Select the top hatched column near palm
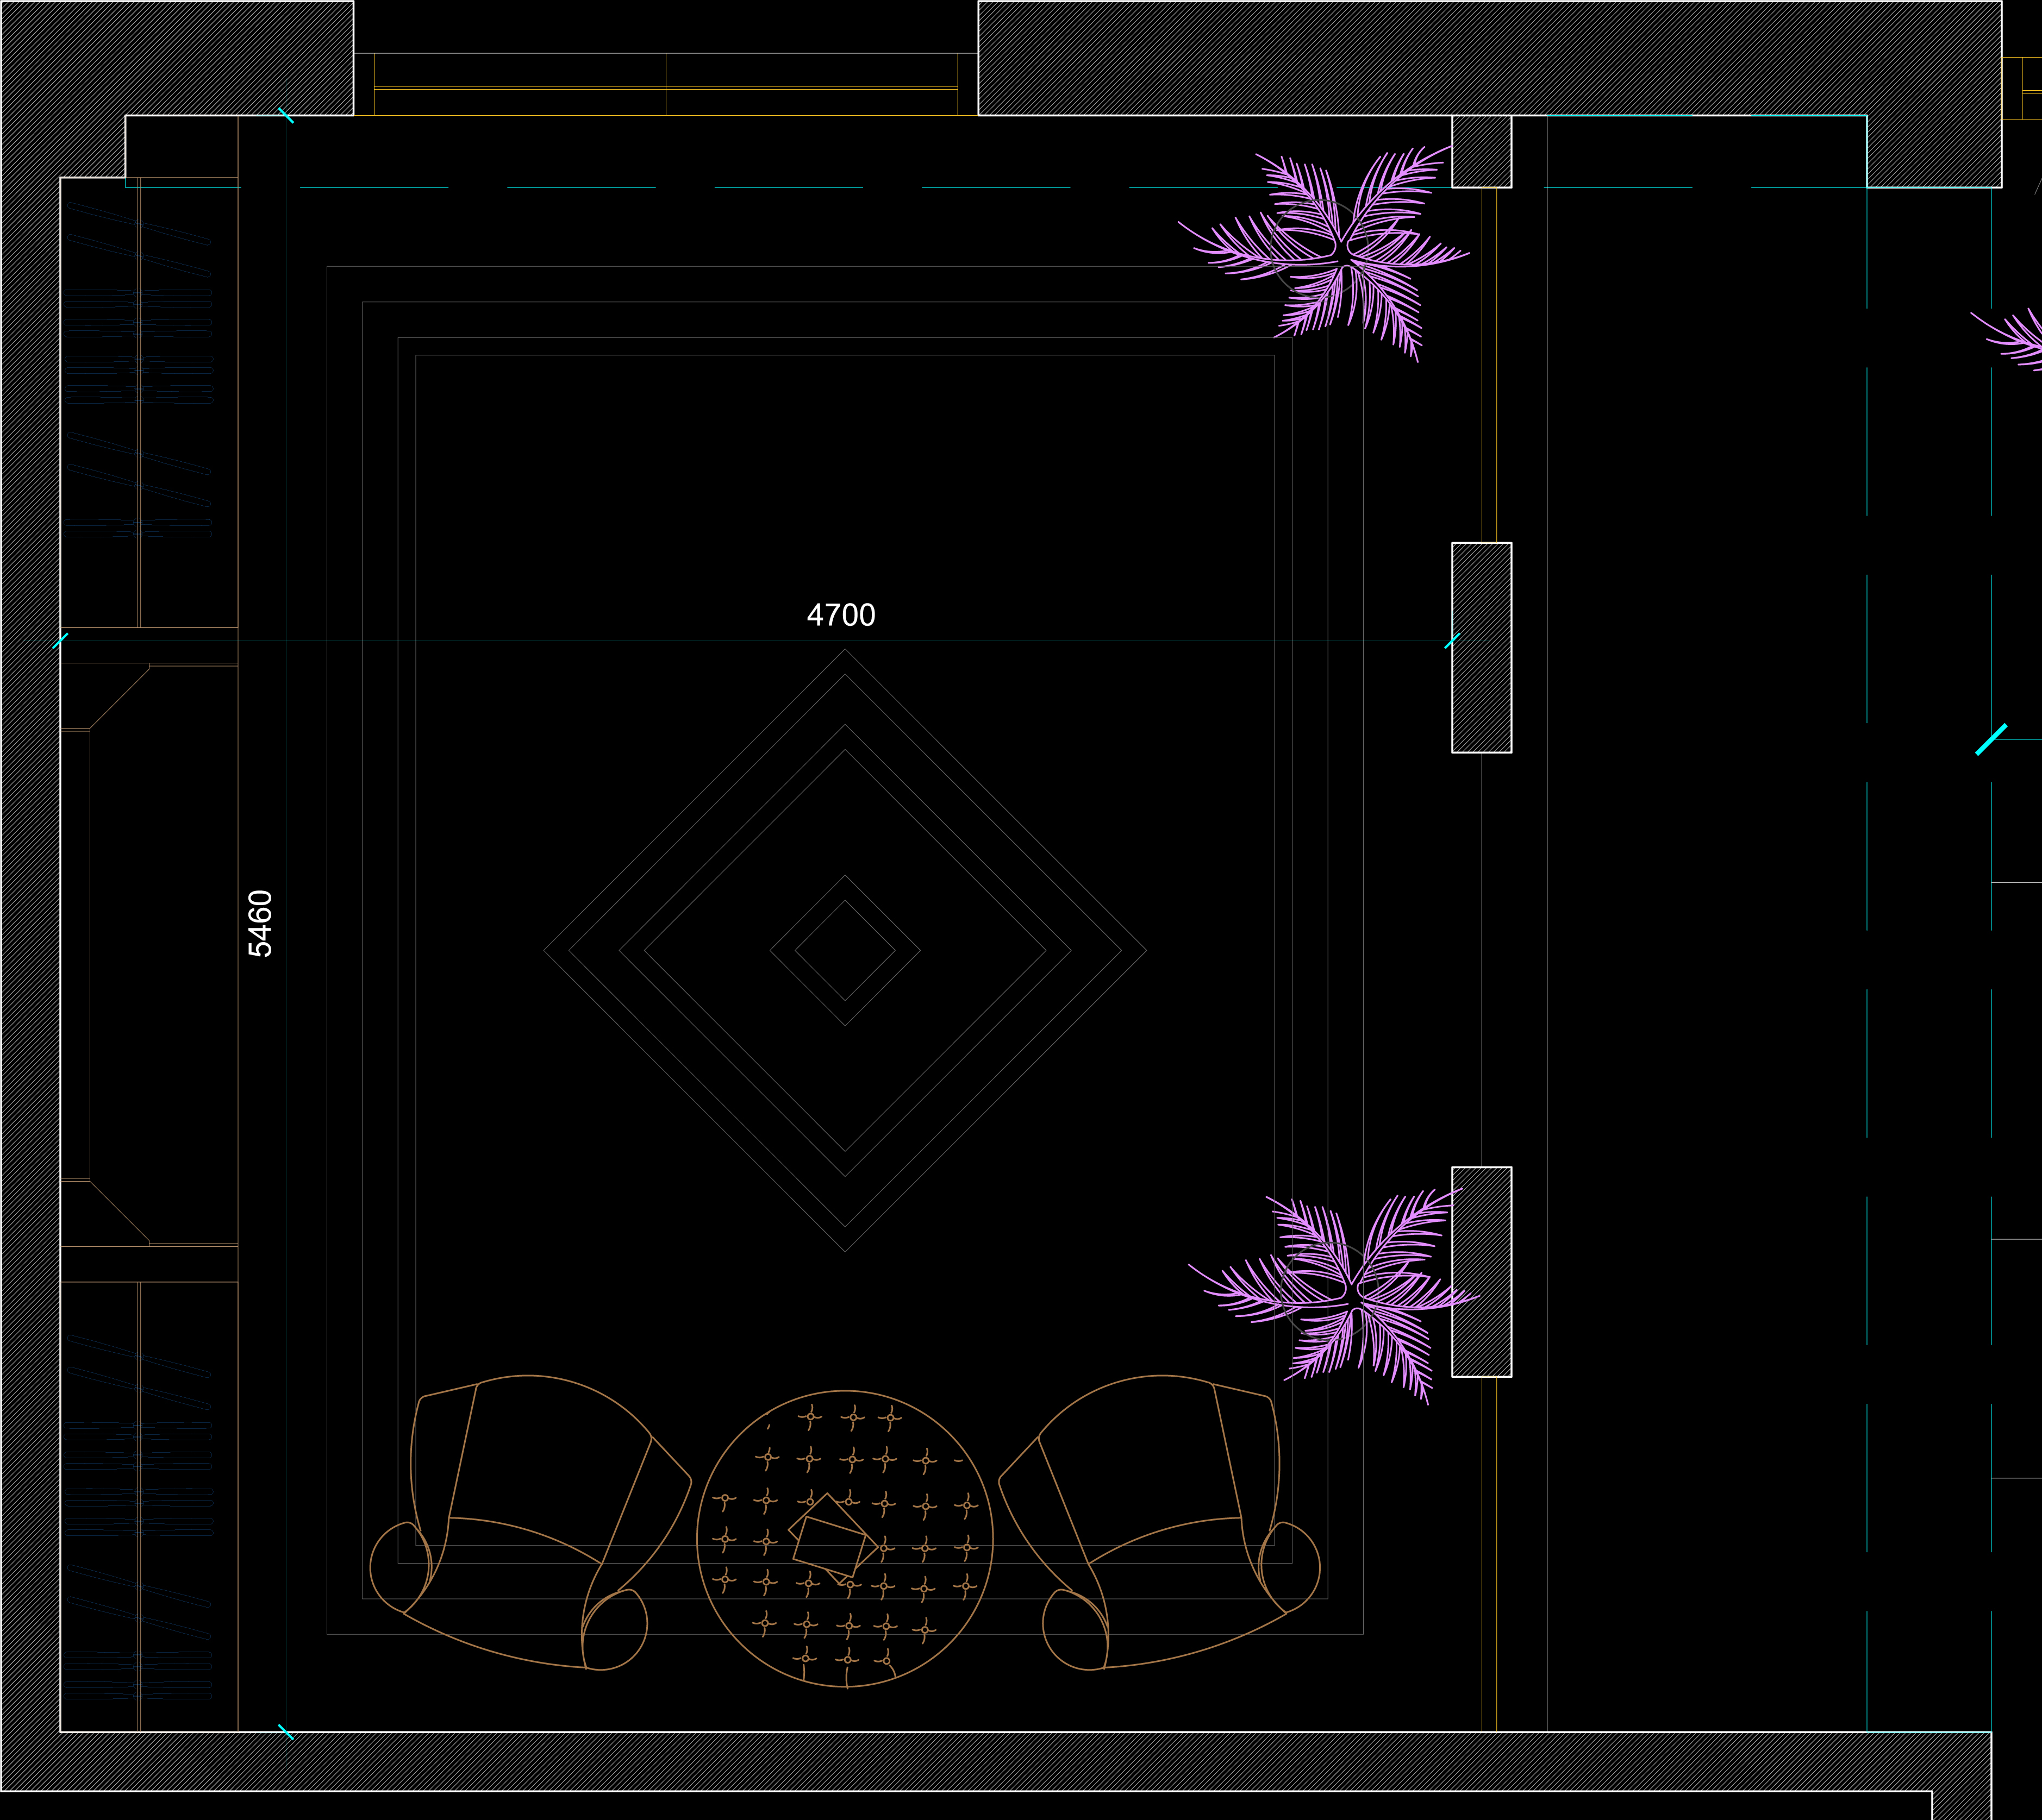 (x=1481, y=151)
